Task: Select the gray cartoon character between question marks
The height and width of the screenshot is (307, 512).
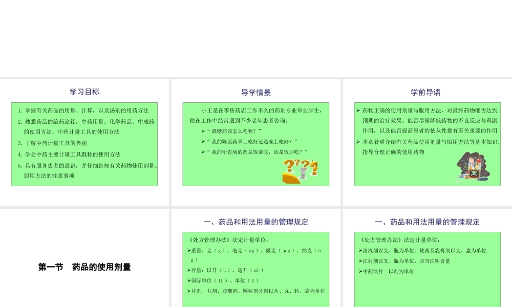Action: (x=303, y=172)
